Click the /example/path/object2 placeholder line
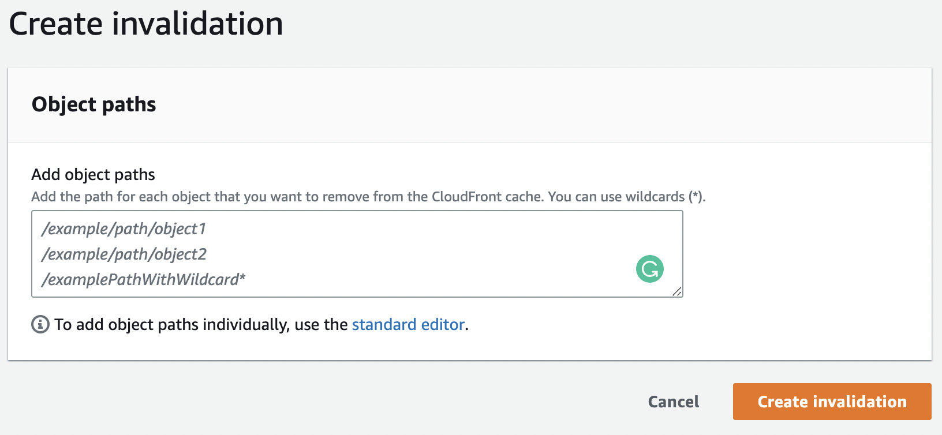 pyautogui.click(x=124, y=254)
